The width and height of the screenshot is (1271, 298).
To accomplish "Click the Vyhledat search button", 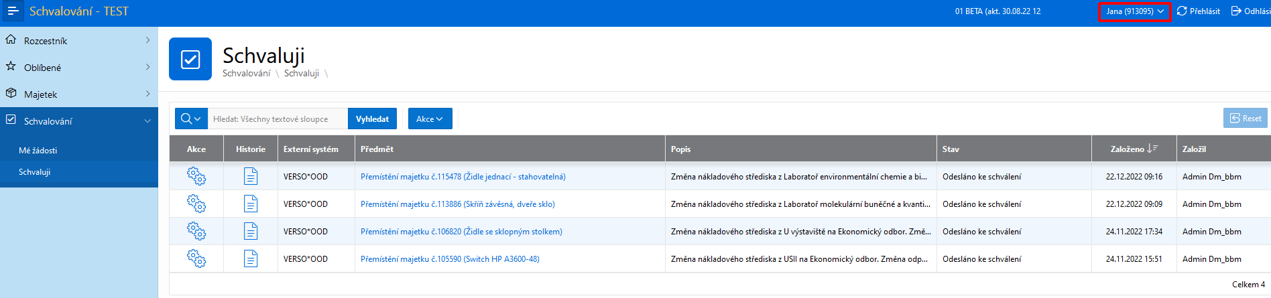I will [372, 119].
